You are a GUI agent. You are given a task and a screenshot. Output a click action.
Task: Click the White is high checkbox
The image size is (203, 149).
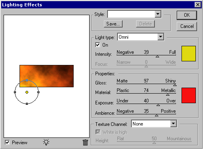[x=98, y=132]
